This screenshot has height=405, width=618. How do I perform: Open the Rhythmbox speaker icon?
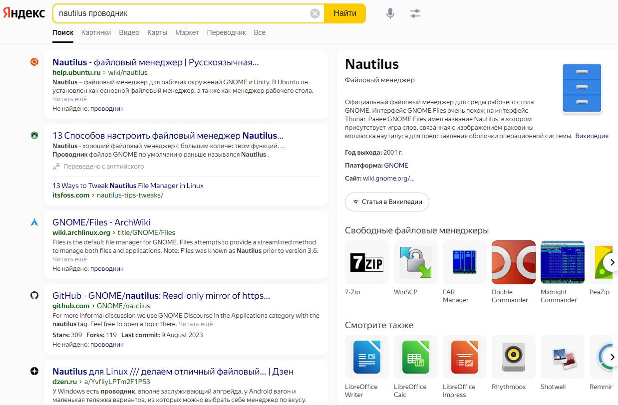point(514,357)
